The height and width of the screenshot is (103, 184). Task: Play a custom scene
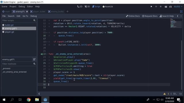coord(170,7)
